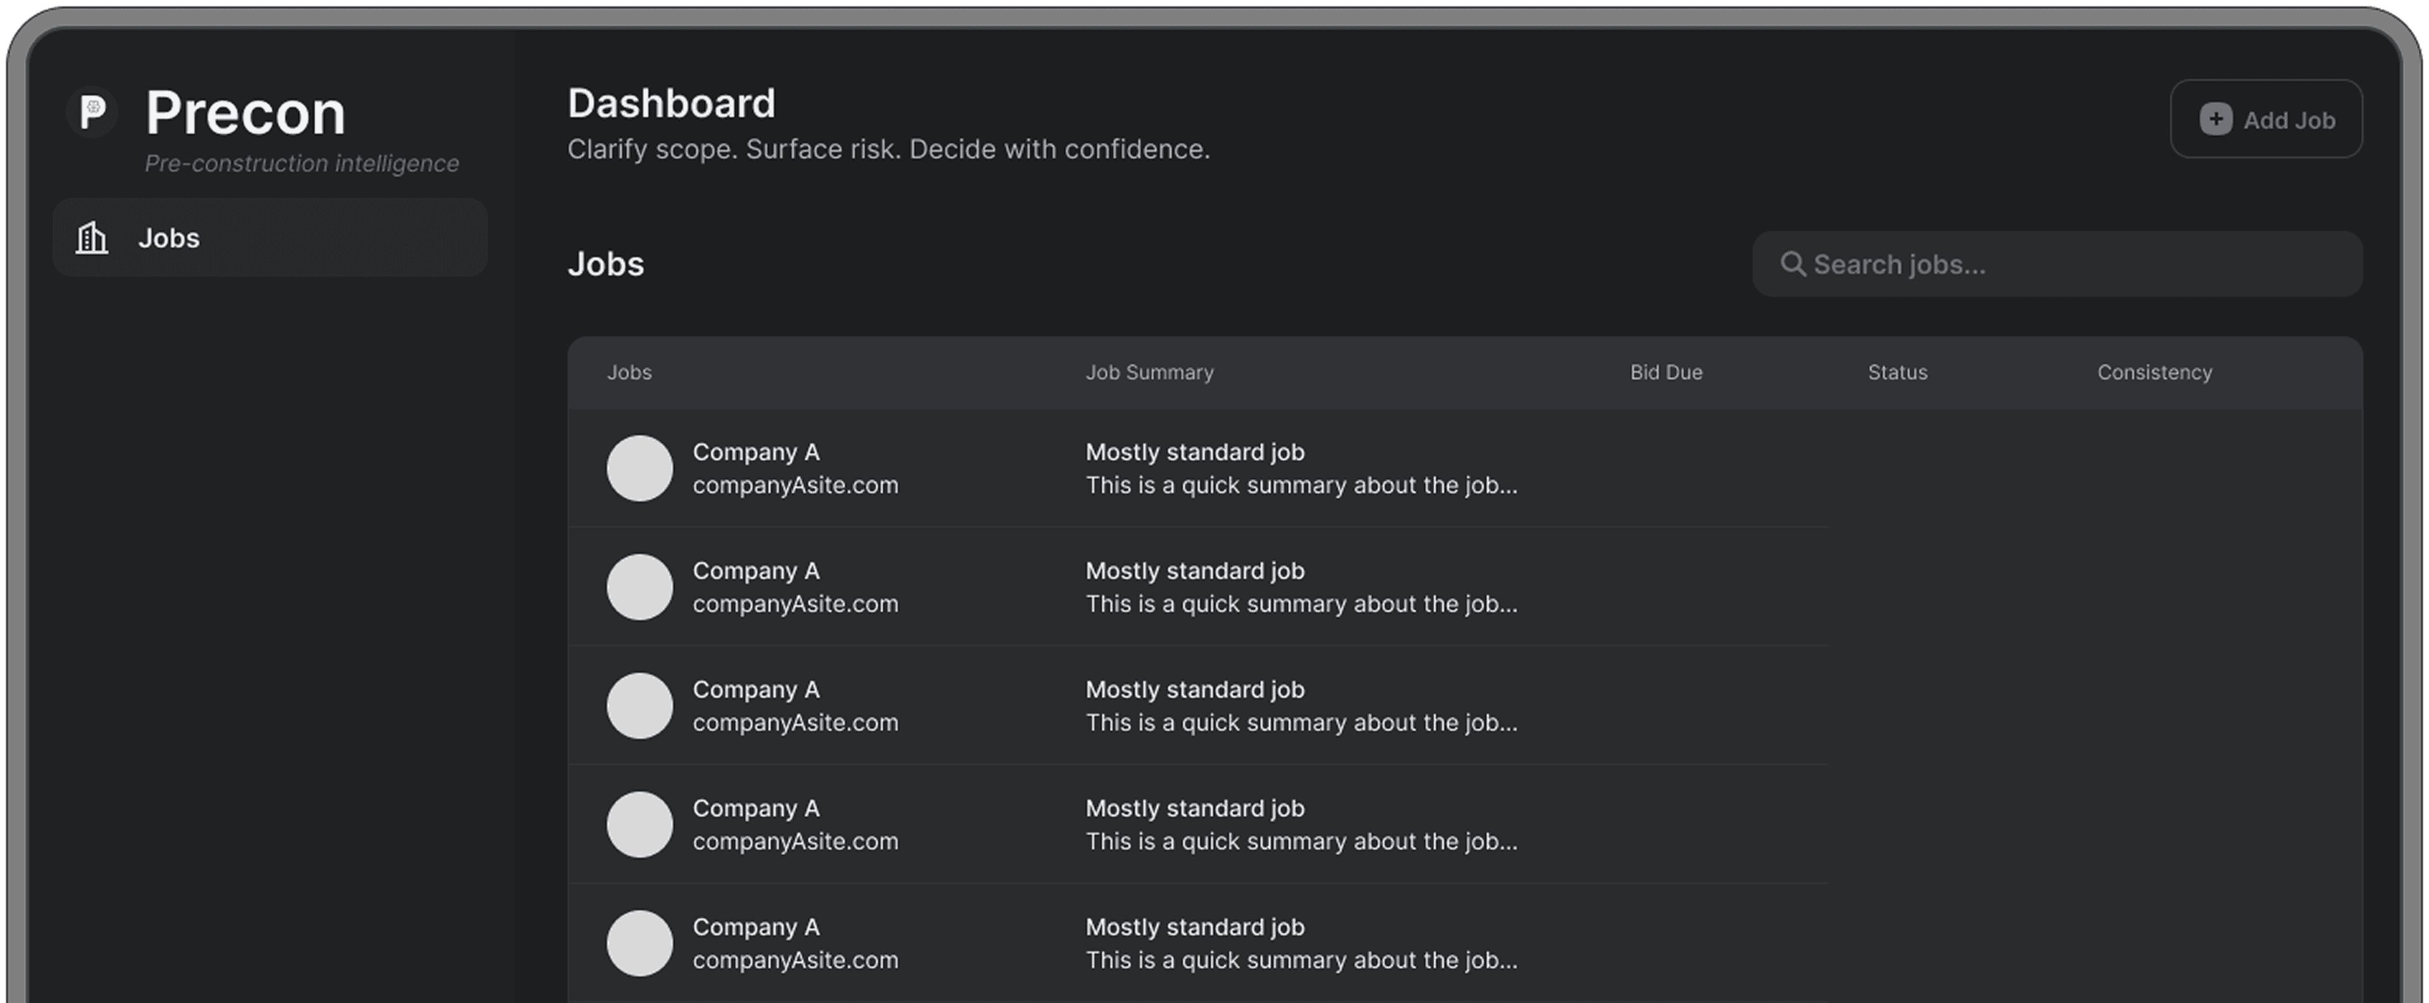Sort by the Bid Due column header

1666,372
